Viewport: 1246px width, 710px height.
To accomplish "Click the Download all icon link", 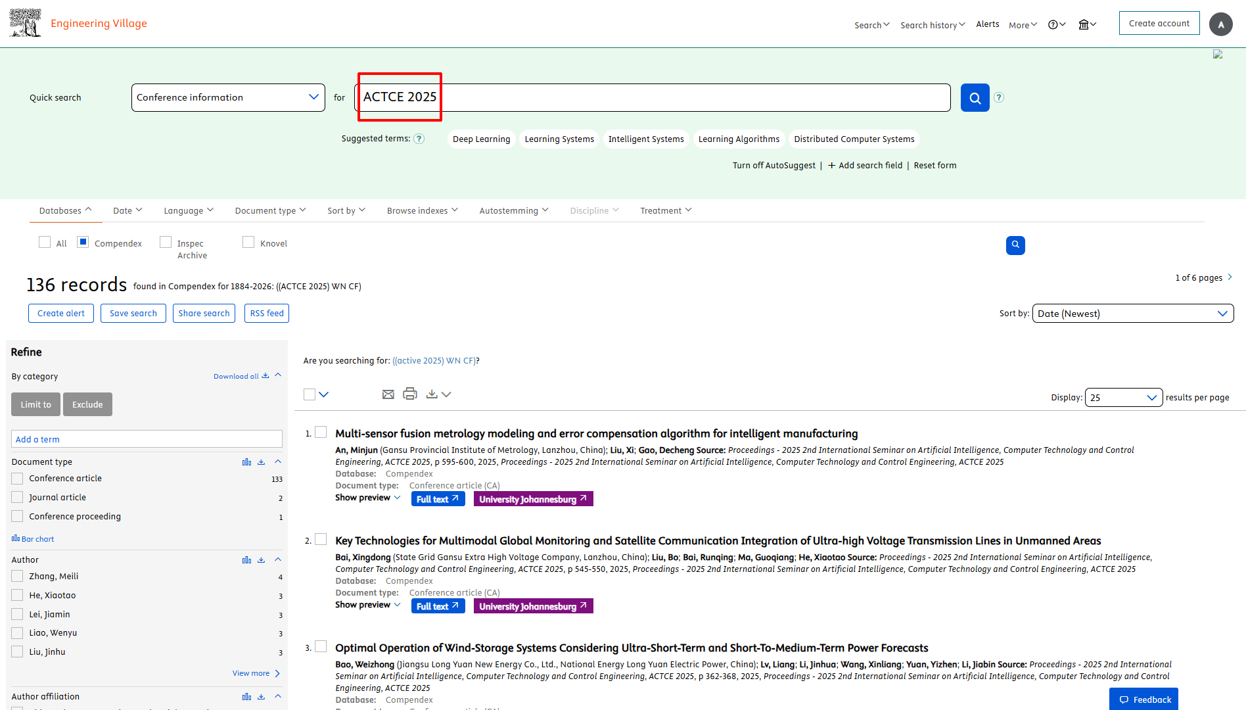I will pyautogui.click(x=241, y=376).
